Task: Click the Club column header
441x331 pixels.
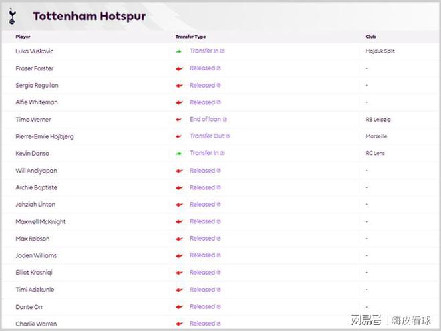Action: tap(371, 37)
